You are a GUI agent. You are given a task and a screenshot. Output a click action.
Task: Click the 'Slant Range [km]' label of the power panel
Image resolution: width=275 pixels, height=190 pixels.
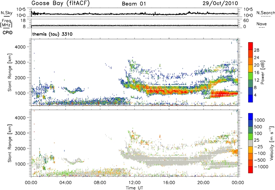click(x=10, y=72)
